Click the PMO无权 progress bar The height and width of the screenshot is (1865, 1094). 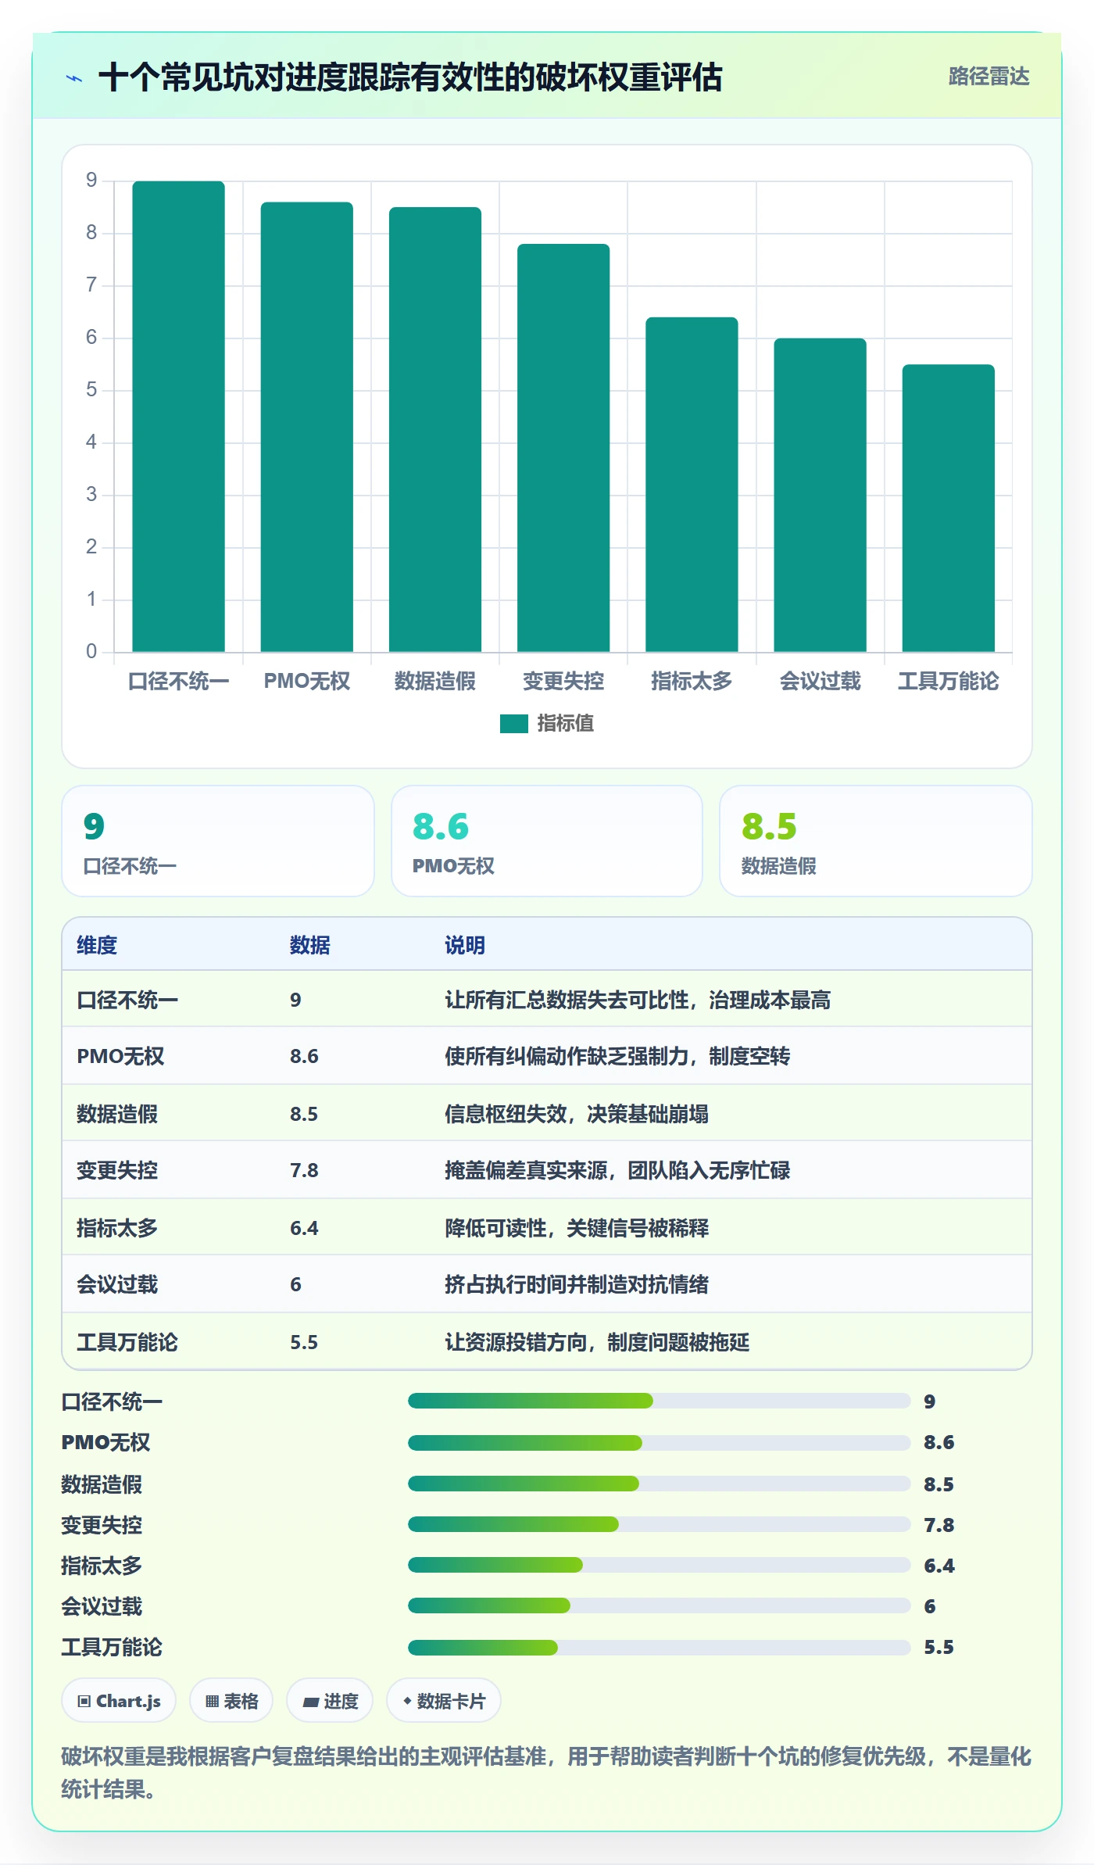(x=660, y=1442)
